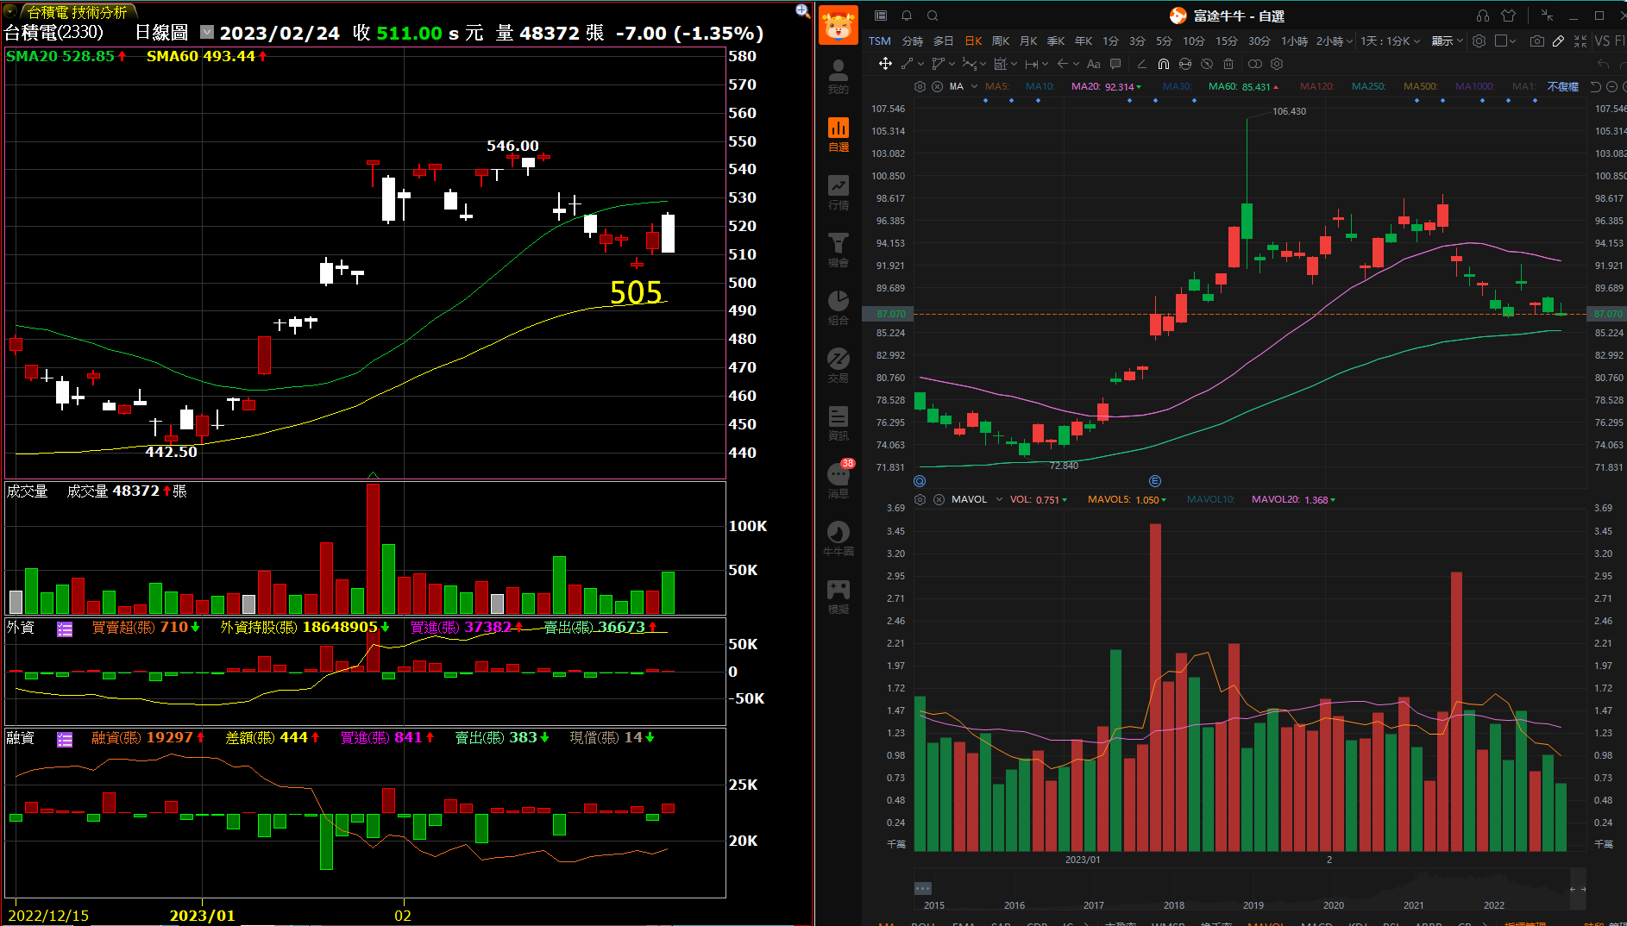Open the 牛牛圈 community sidebar icon

coord(838,538)
